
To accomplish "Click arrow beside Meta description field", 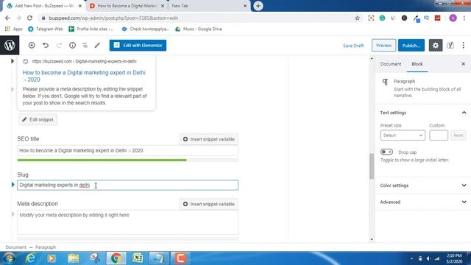I will click(x=13, y=214).
